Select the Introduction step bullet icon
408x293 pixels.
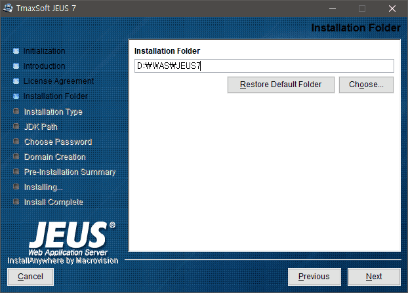pos(16,66)
